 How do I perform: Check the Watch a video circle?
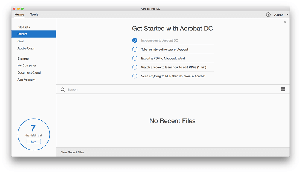(135, 67)
